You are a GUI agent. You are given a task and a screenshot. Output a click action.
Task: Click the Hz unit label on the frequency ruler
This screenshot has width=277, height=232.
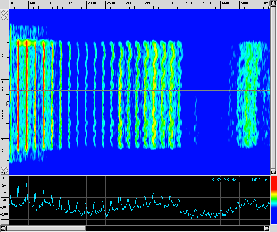pos(266,3)
